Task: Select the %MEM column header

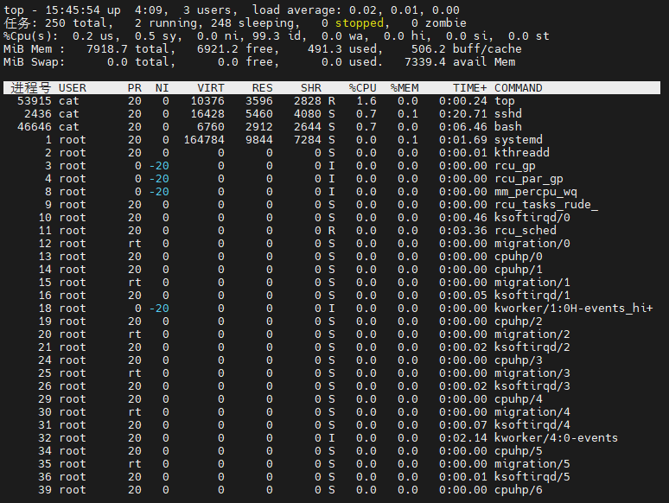Action: click(x=404, y=88)
